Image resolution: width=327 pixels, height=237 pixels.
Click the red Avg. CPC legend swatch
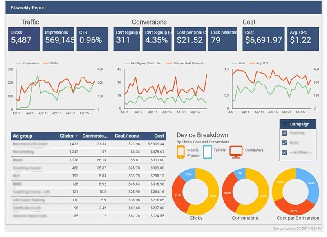tap(252, 63)
